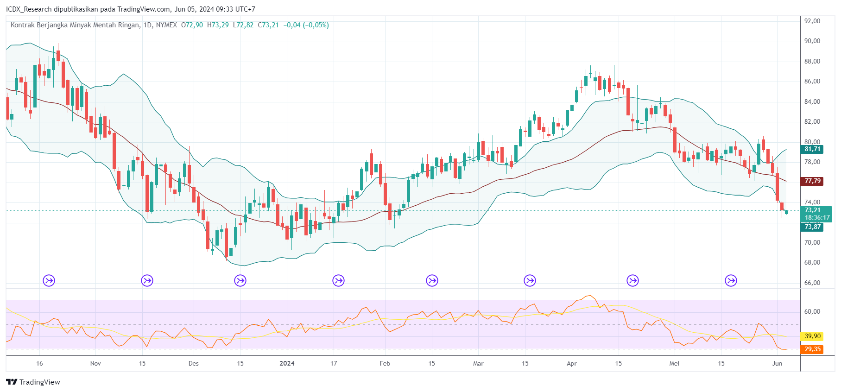Select the 1D interval label

click(148, 25)
